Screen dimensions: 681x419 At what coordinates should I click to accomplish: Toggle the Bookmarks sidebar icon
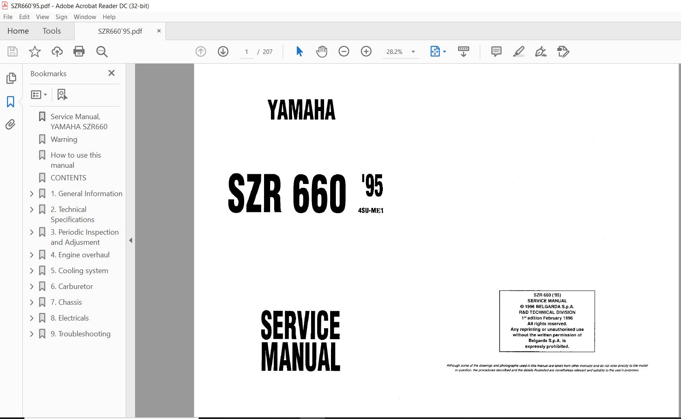11,101
